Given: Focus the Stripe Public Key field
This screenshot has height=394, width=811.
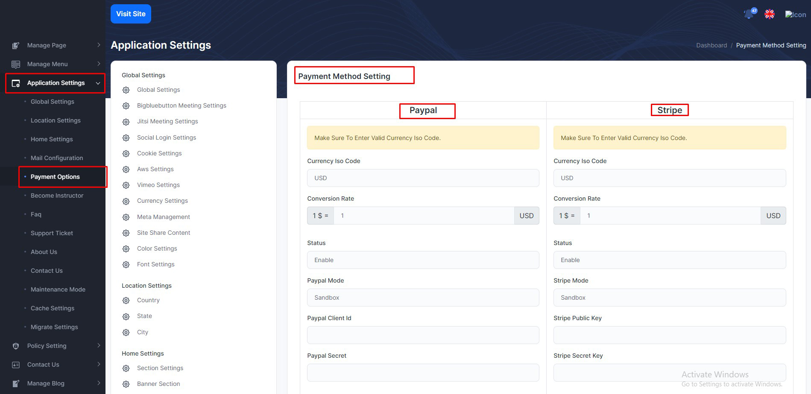Looking at the screenshot, I should click(669, 335).
